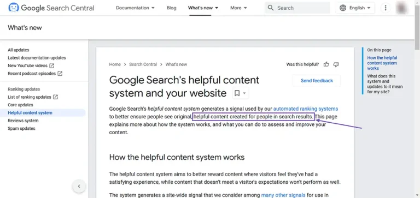Click the user profile avatar
Image resolution: width=420 pixels, height=198 pixels.
pyautogui.click(x=402, y=8)
